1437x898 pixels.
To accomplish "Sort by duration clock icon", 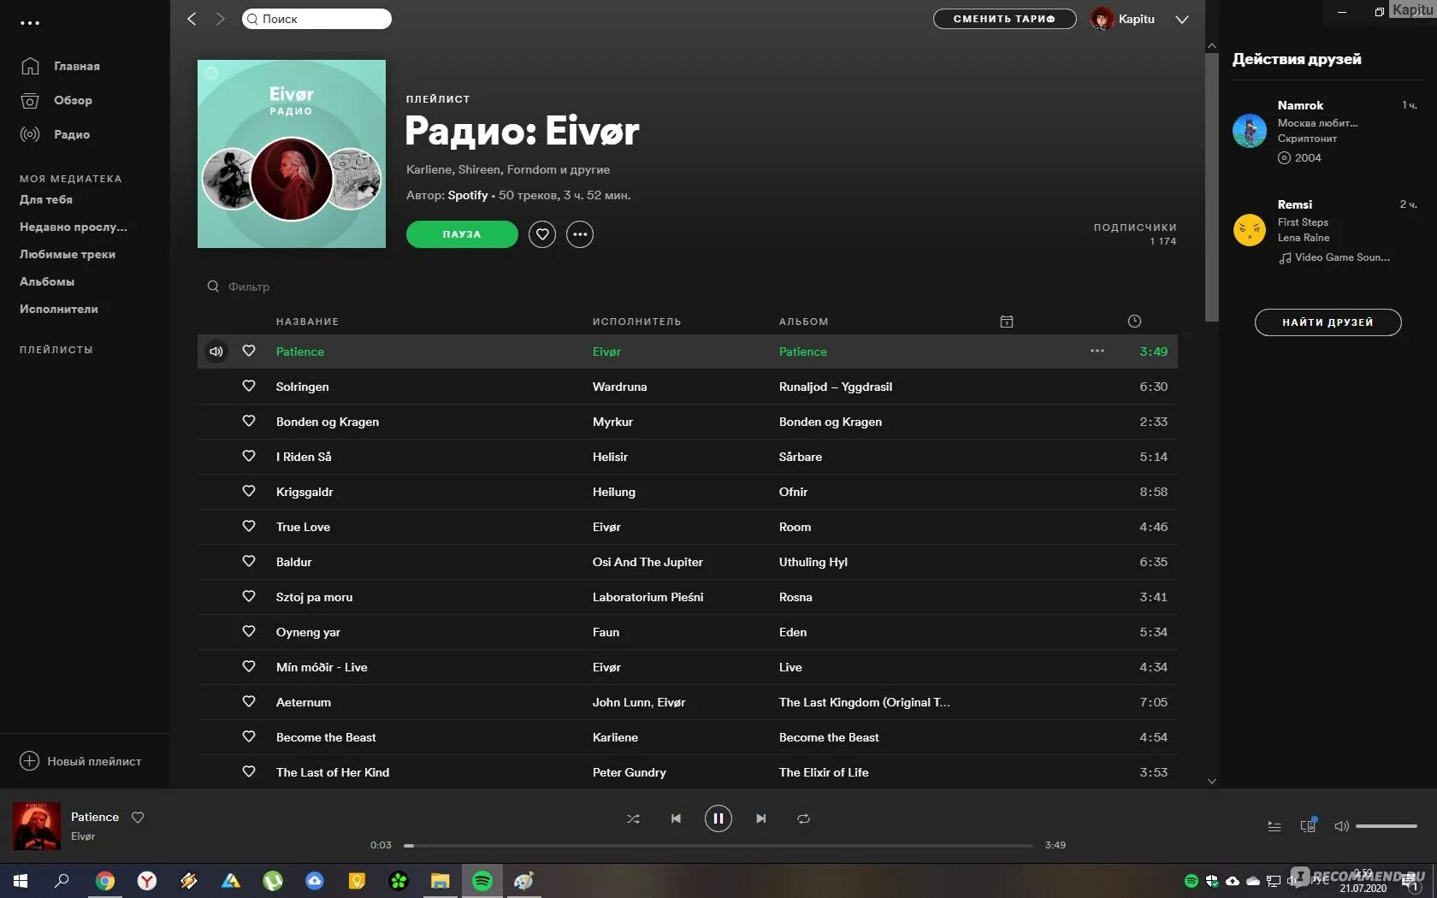I will tap(1134, 322).
